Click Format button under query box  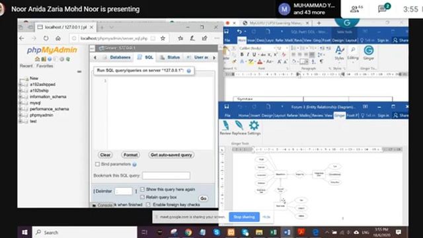pos(131,155)
